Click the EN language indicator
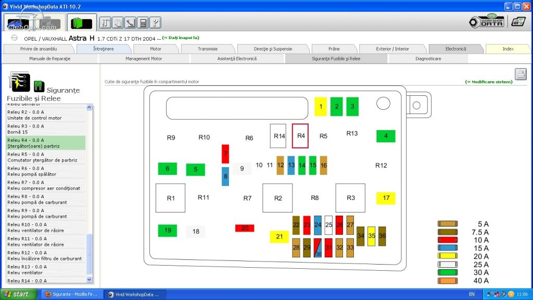The width and height of the screenshot is (533, 300). click(472, 294)
